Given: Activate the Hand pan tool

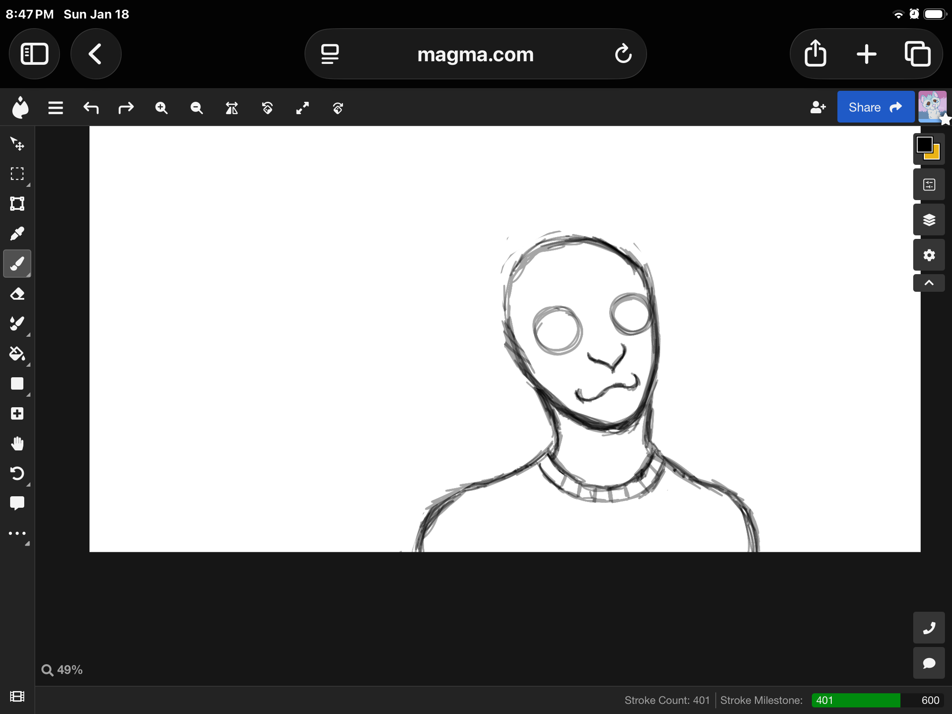Looking at the screenshot, I should 17,443.
